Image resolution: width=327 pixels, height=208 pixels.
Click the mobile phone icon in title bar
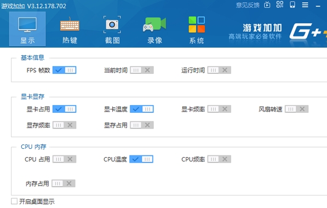click(292, 4)
